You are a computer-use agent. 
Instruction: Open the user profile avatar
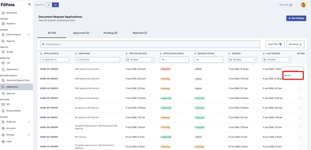click(x=303, y=5)
